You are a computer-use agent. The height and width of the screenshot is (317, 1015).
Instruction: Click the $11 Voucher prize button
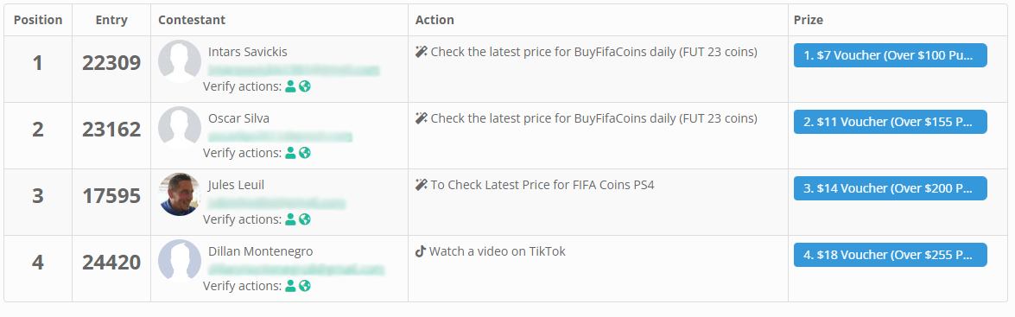(x=890, y=122)
